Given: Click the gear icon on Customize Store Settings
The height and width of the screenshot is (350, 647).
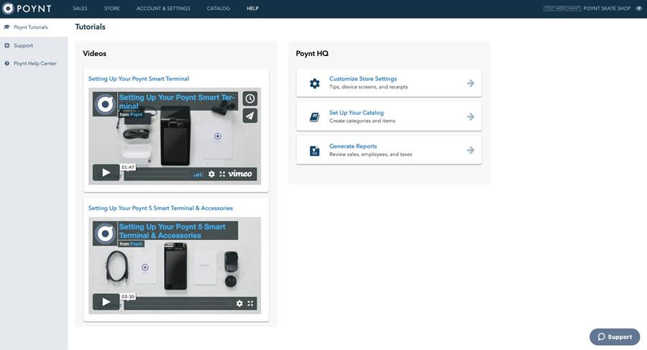Looking at the screenshot, I should [314, 83].
